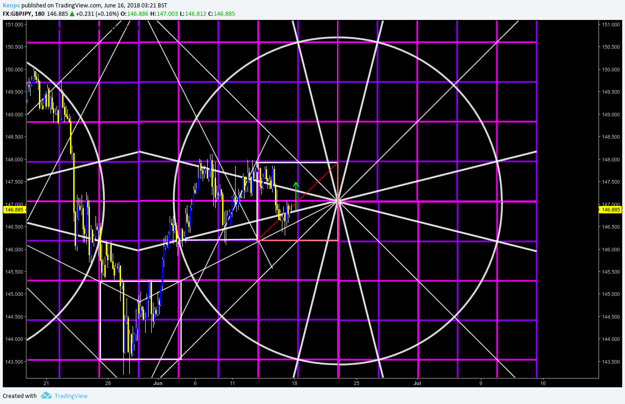Image resolution: width=625 pixels, height=404 pixels.
Task: Click the '9' date label on time axis
Action: pos(481,383)
